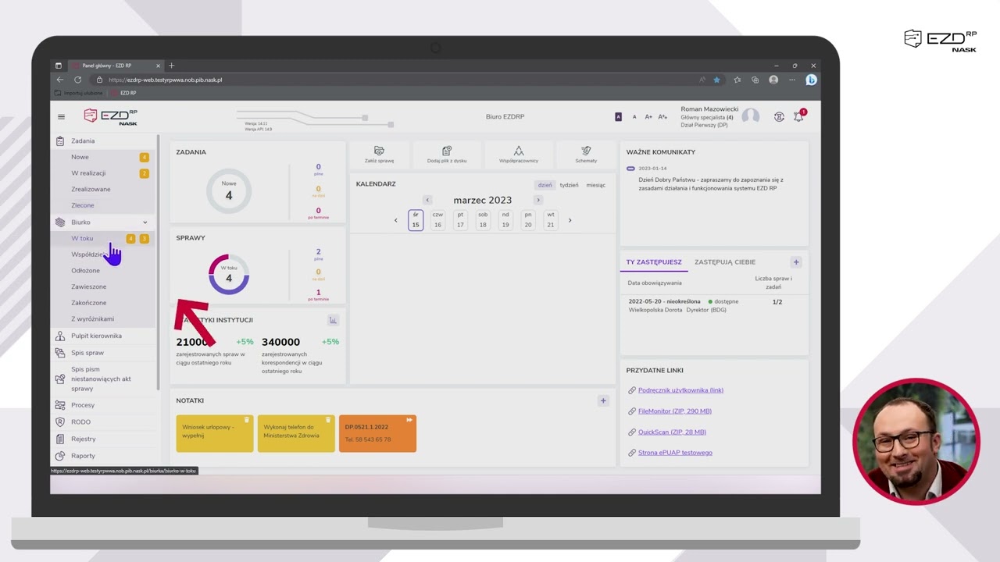Viewport: 1000px width, 562px height.
Task: Click Roman Mazowiecki's avatar picture
Action: [750, 116]
